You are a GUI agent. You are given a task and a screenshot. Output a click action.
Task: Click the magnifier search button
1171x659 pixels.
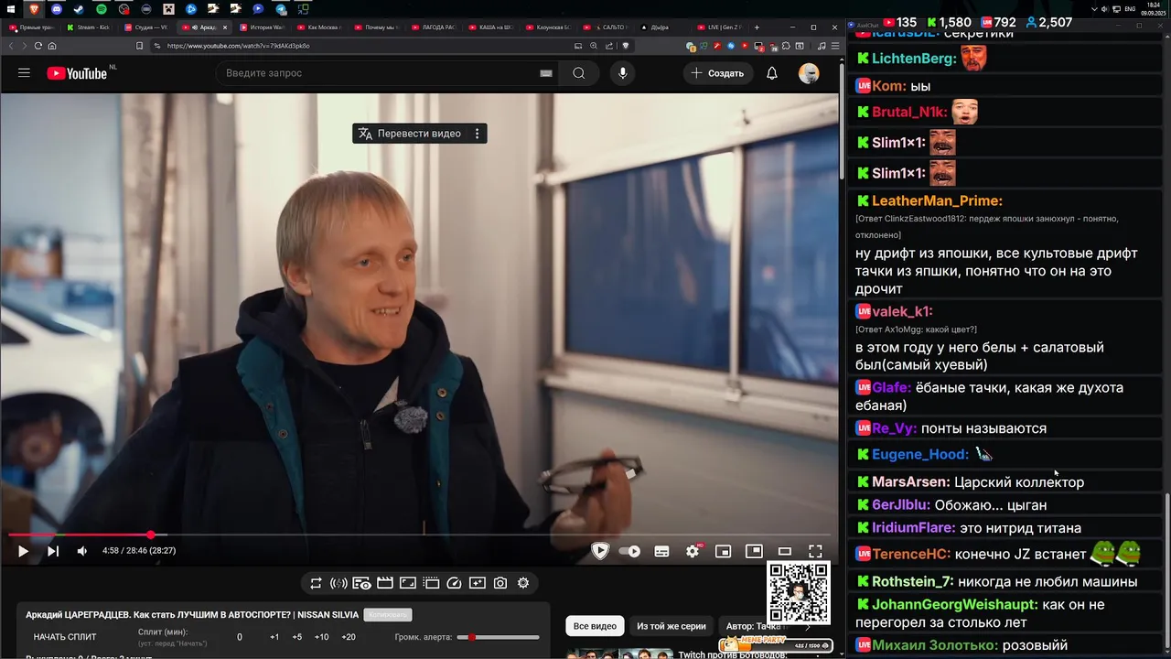pos(578,73)
